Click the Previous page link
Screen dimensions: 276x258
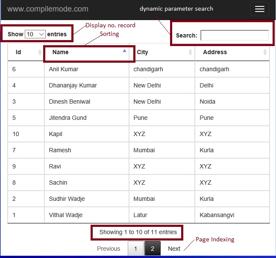coord(109,249)
